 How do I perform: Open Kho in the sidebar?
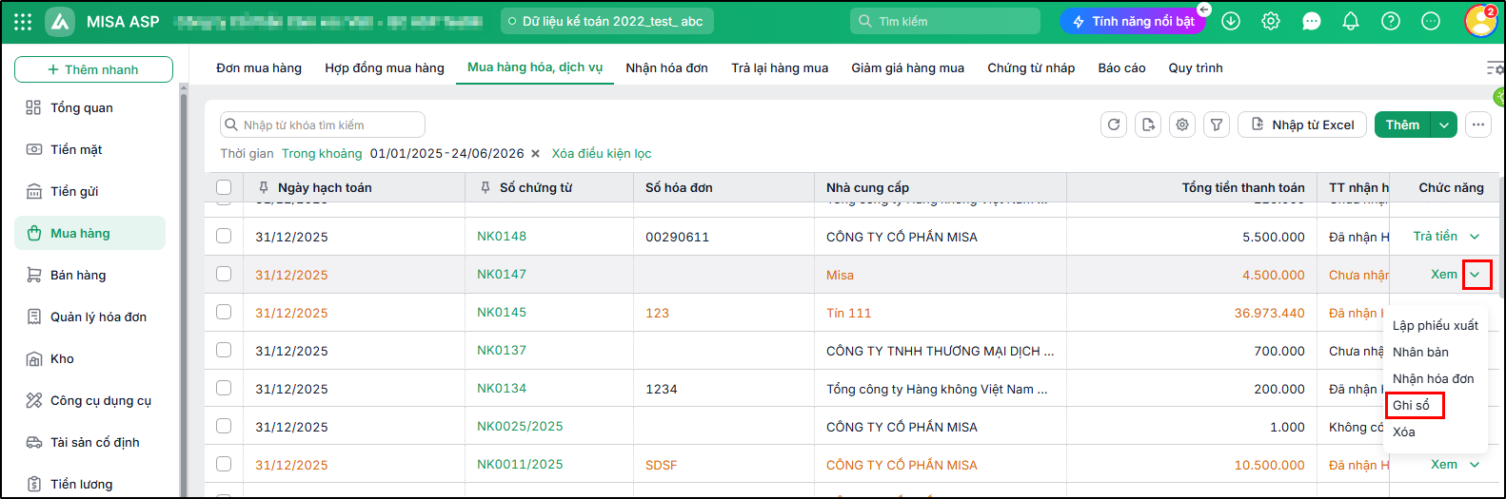[x=90, y=358]
